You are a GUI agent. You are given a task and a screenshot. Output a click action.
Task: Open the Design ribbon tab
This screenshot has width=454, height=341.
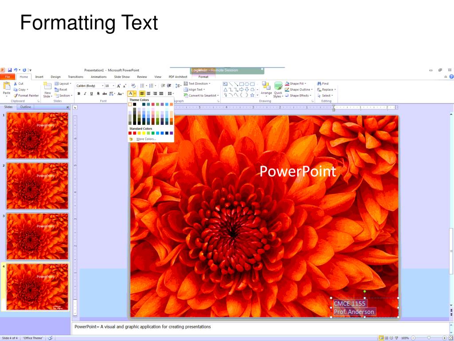coord(55,77)
